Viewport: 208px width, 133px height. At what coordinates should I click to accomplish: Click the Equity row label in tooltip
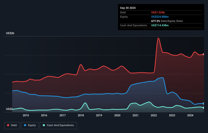[124, 17]
